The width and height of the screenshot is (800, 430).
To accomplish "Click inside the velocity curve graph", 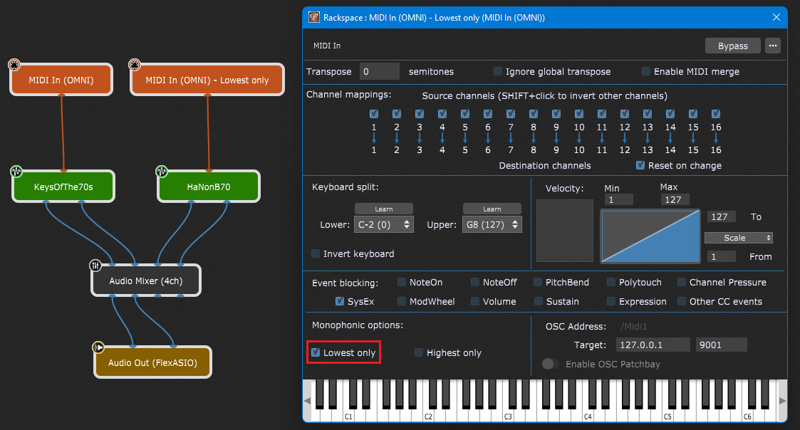I will (650, 236).
